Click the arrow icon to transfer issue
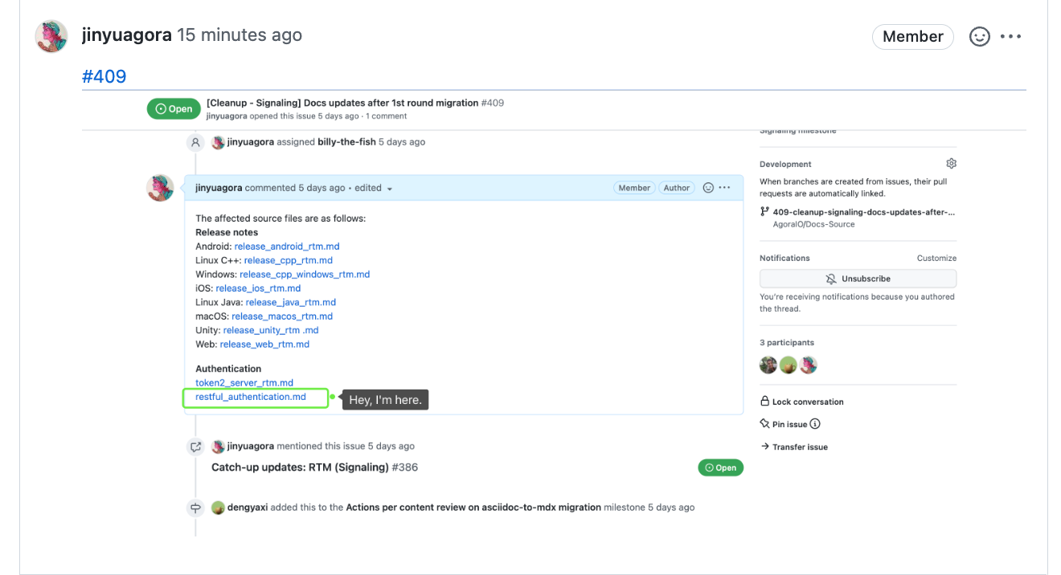1061x575 pixels. pos(764,447)
